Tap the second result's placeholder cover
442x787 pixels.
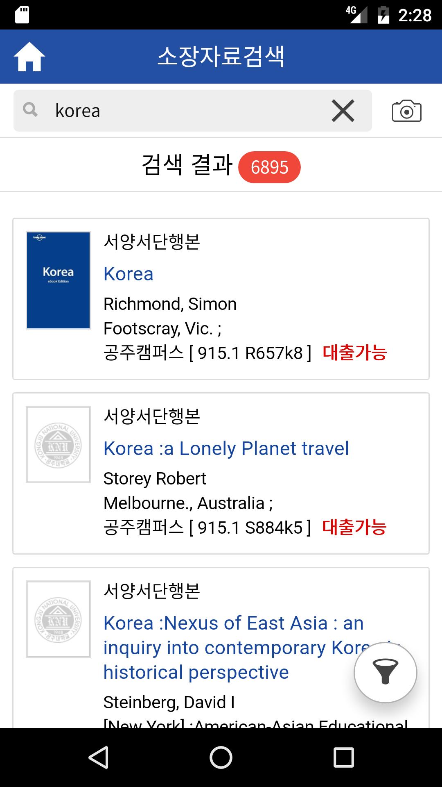coord(58,445)
